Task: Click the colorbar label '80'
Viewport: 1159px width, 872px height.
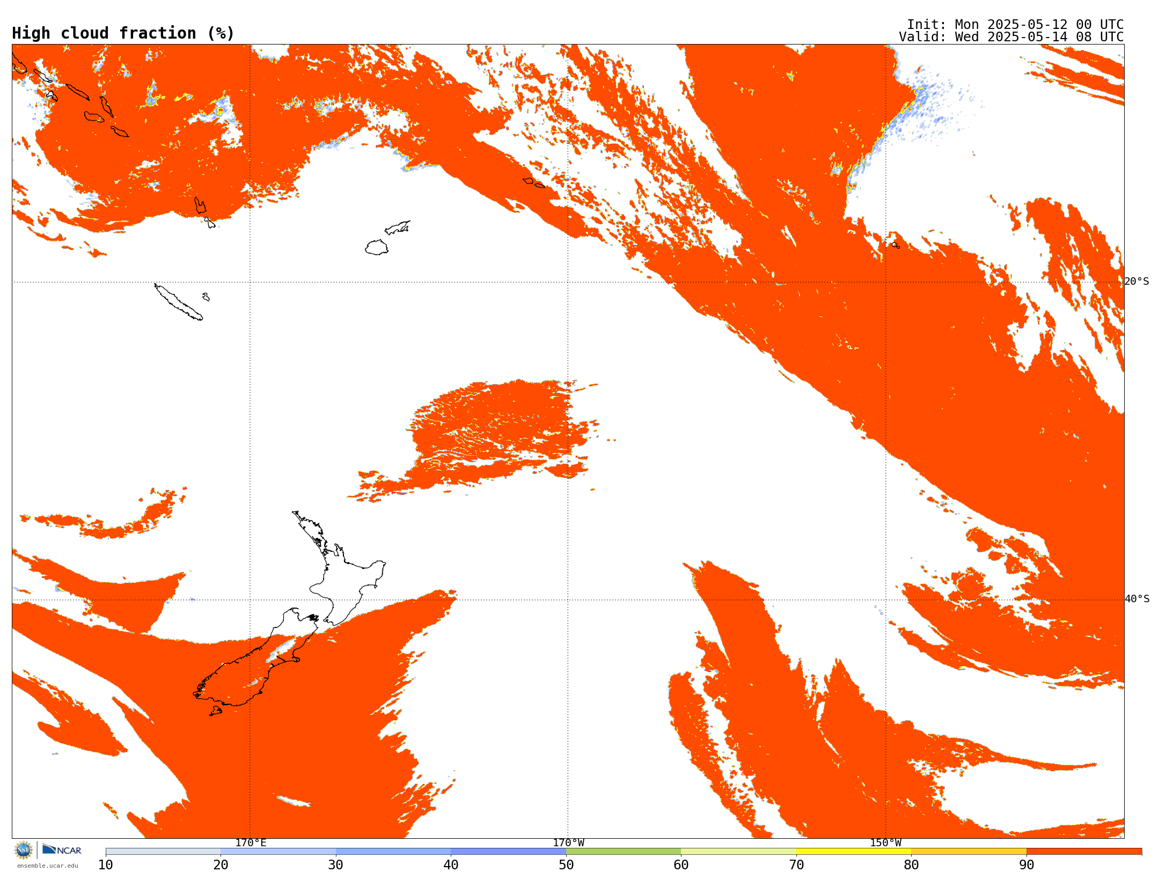Action: click(911, 865)
